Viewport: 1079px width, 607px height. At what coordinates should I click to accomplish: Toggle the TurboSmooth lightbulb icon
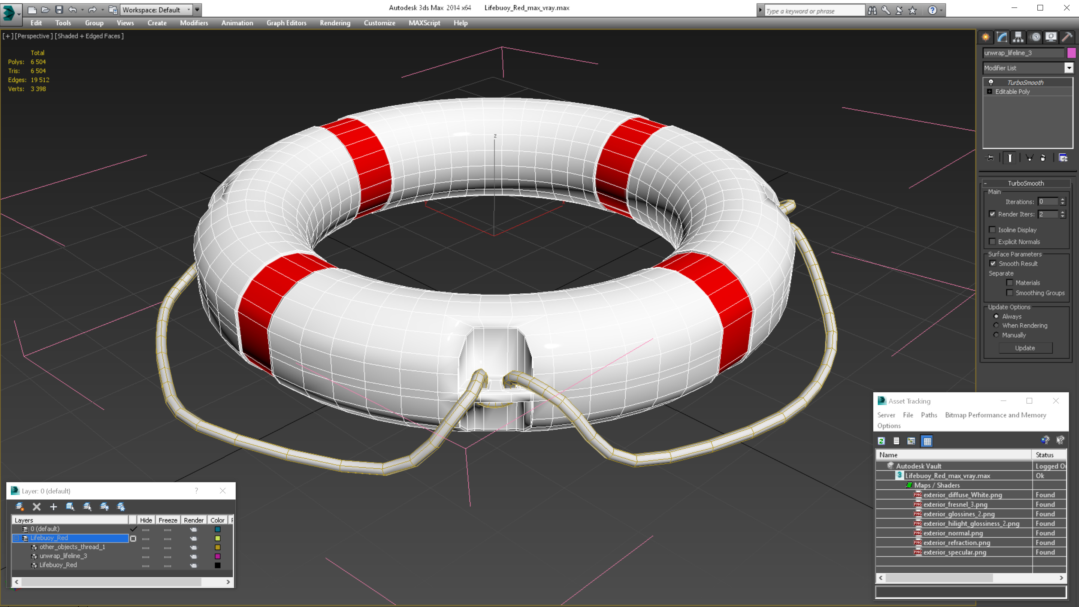(x=991, y=82)
